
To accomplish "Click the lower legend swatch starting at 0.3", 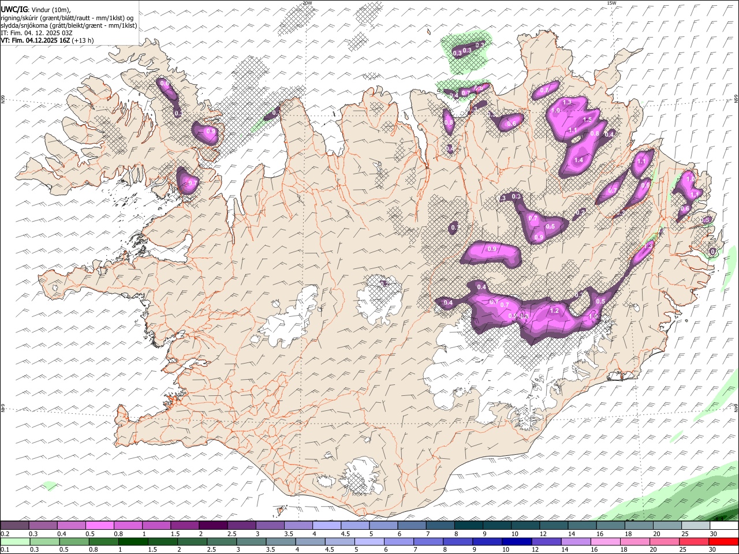I will [x=44, y=542].
